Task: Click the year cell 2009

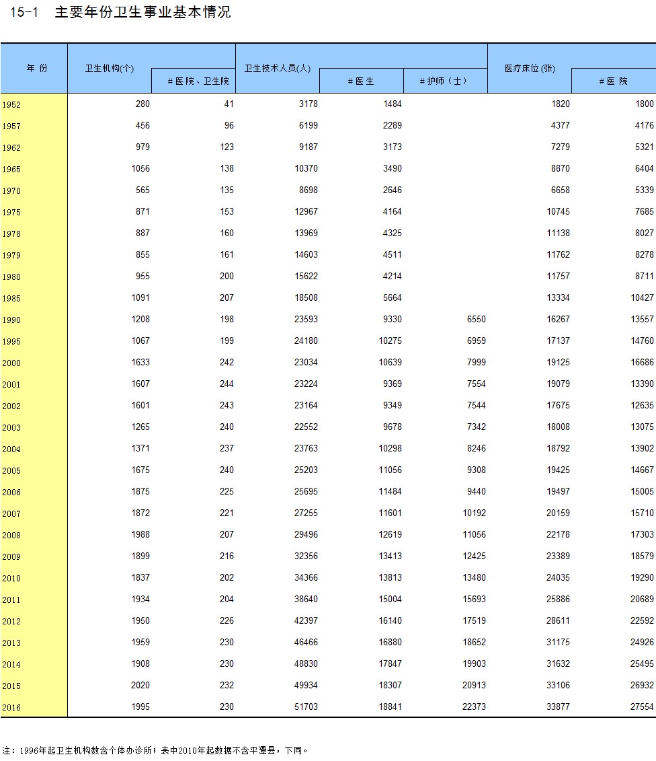Action: [11, 556]
